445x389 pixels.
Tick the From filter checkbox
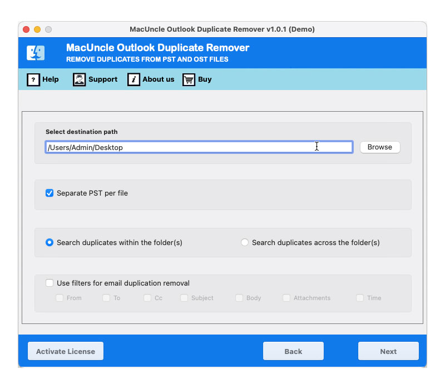60,298
